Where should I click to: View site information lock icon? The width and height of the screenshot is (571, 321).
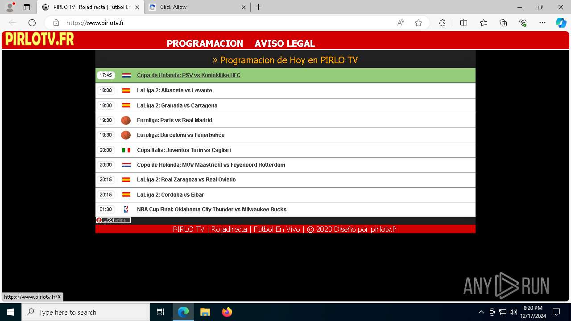pyautogui.click(x=56, y=23)
